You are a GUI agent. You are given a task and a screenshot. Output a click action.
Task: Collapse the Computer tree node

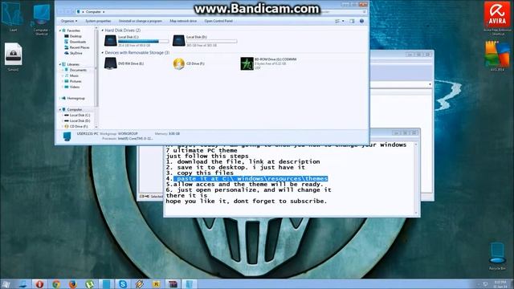point(60,109)
